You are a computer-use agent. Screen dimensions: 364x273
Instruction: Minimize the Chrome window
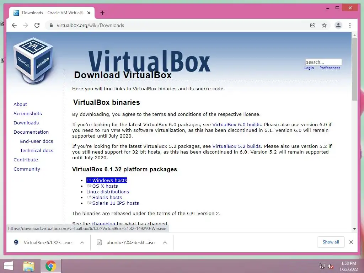(327, 8)
